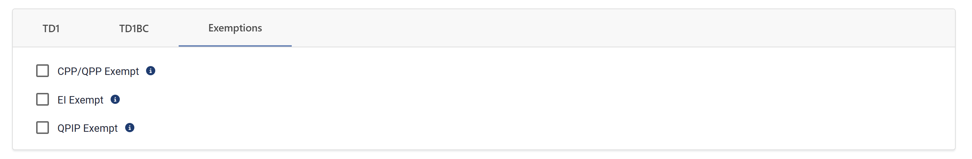
Task: Open the TD1BC tab
Action: (x=134, y=28)
